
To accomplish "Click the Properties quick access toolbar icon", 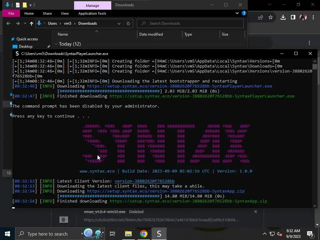I will point(18,5).
